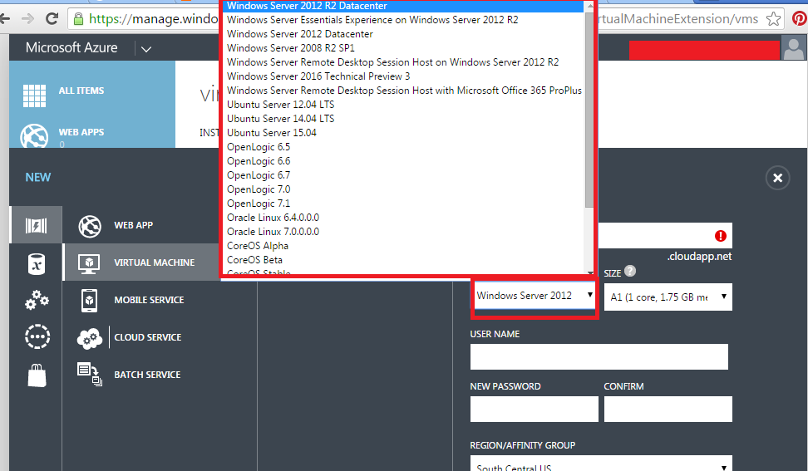This screenshot has height=471, width=808.
Task: Go forward in browser history
Action: coord(27,19)
